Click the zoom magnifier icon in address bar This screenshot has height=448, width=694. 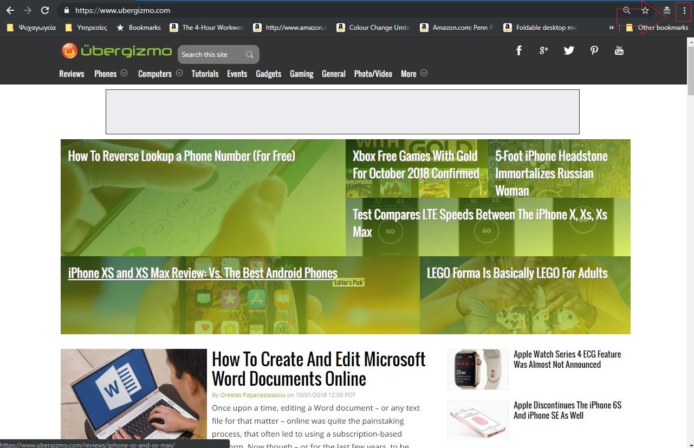click(x=627, y=10)
